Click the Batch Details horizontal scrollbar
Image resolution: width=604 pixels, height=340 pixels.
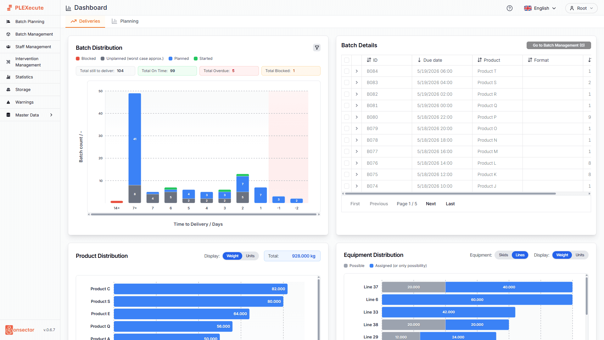pyautogui.click(x=450, y=194)
